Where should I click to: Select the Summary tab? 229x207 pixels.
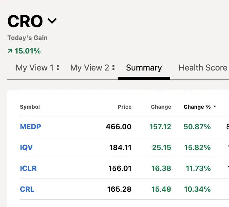click(x=144, y=68)
